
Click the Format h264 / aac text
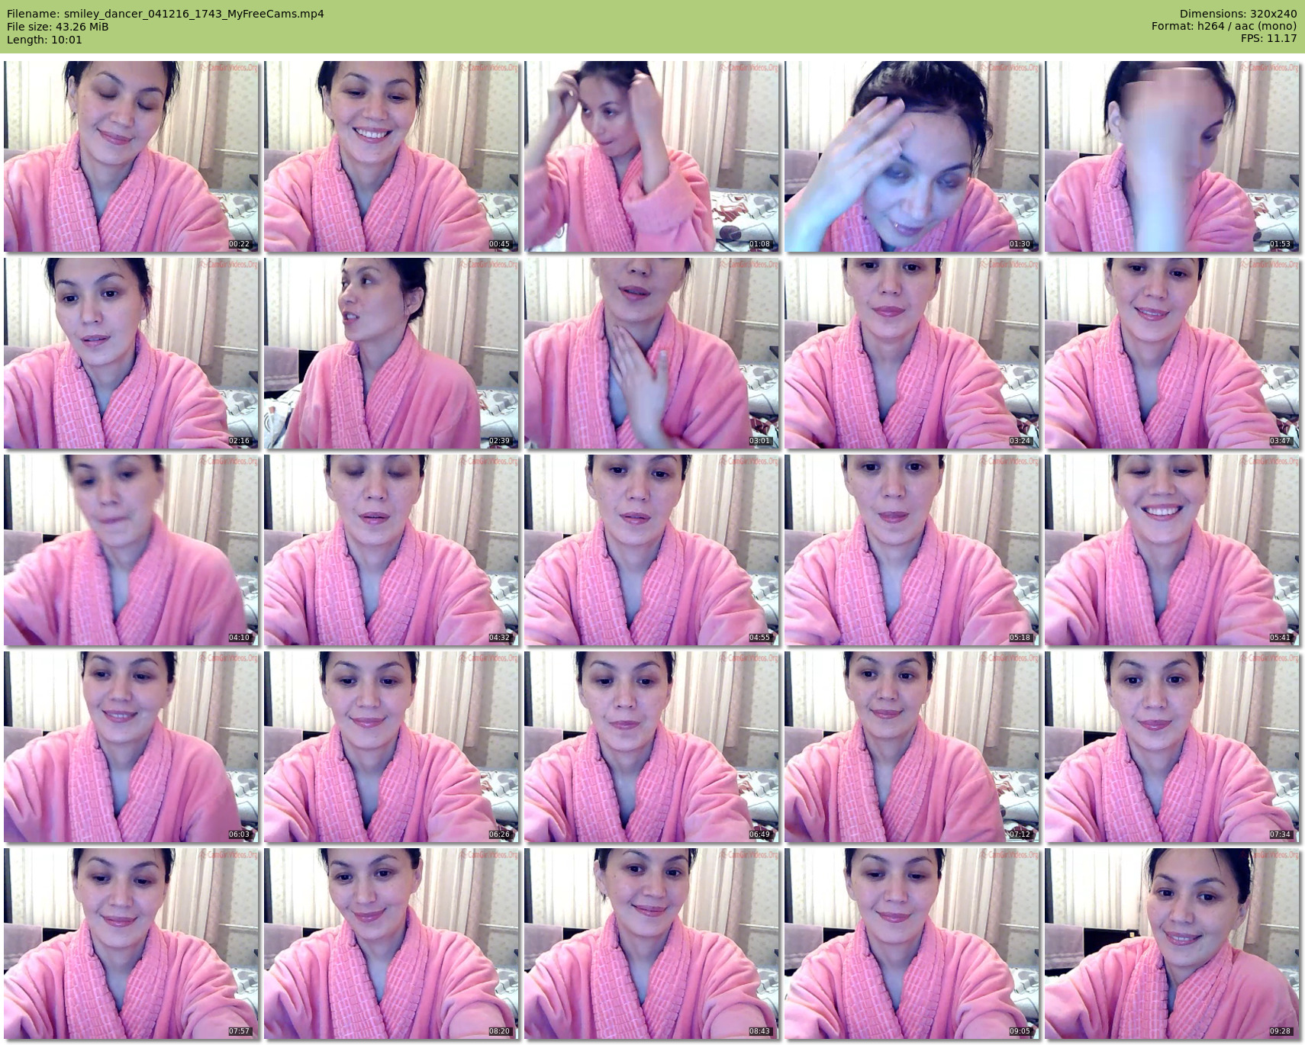click(x=1224, y=26)
